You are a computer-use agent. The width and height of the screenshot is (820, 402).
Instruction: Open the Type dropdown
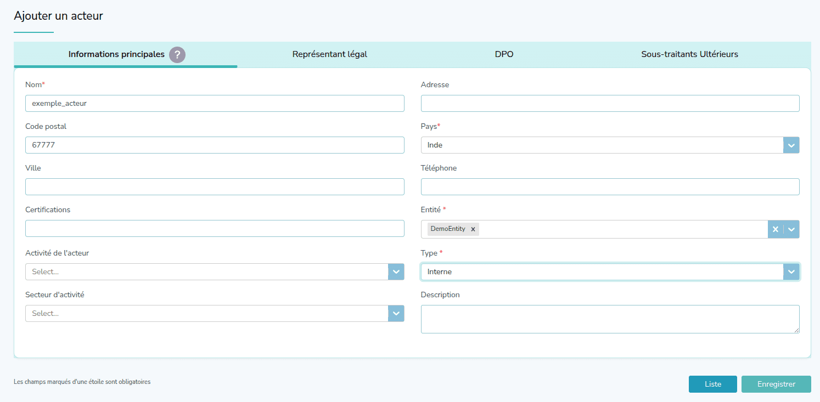[x=791, y=271]
